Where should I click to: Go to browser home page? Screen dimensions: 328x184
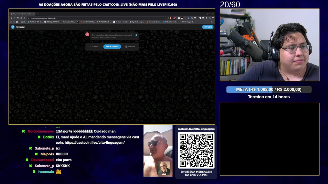pos(21,18)
